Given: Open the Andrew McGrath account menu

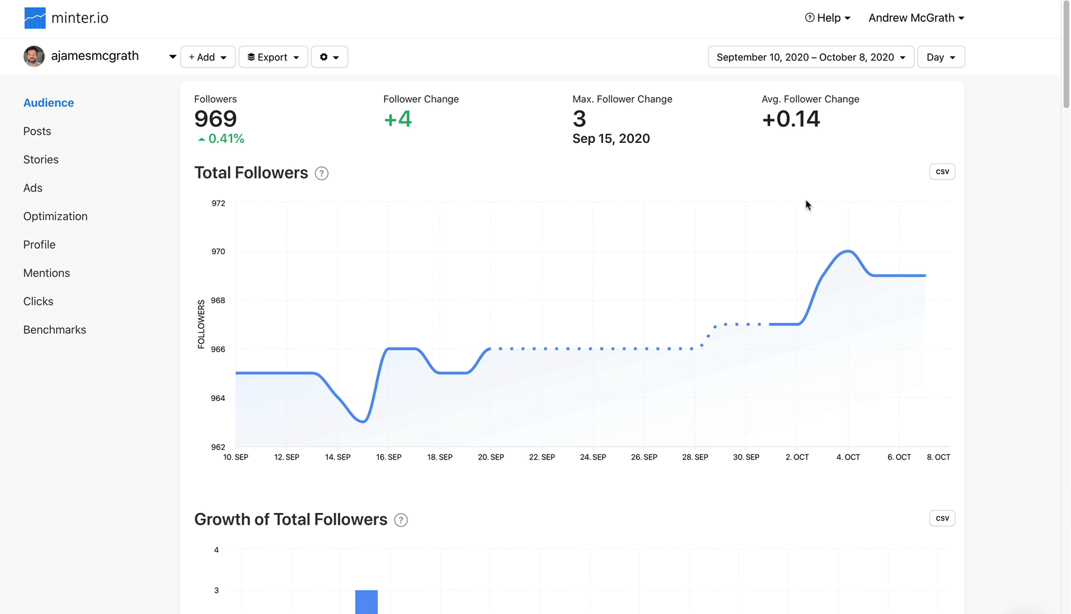Looking at the screenshot, I should 916,18.
